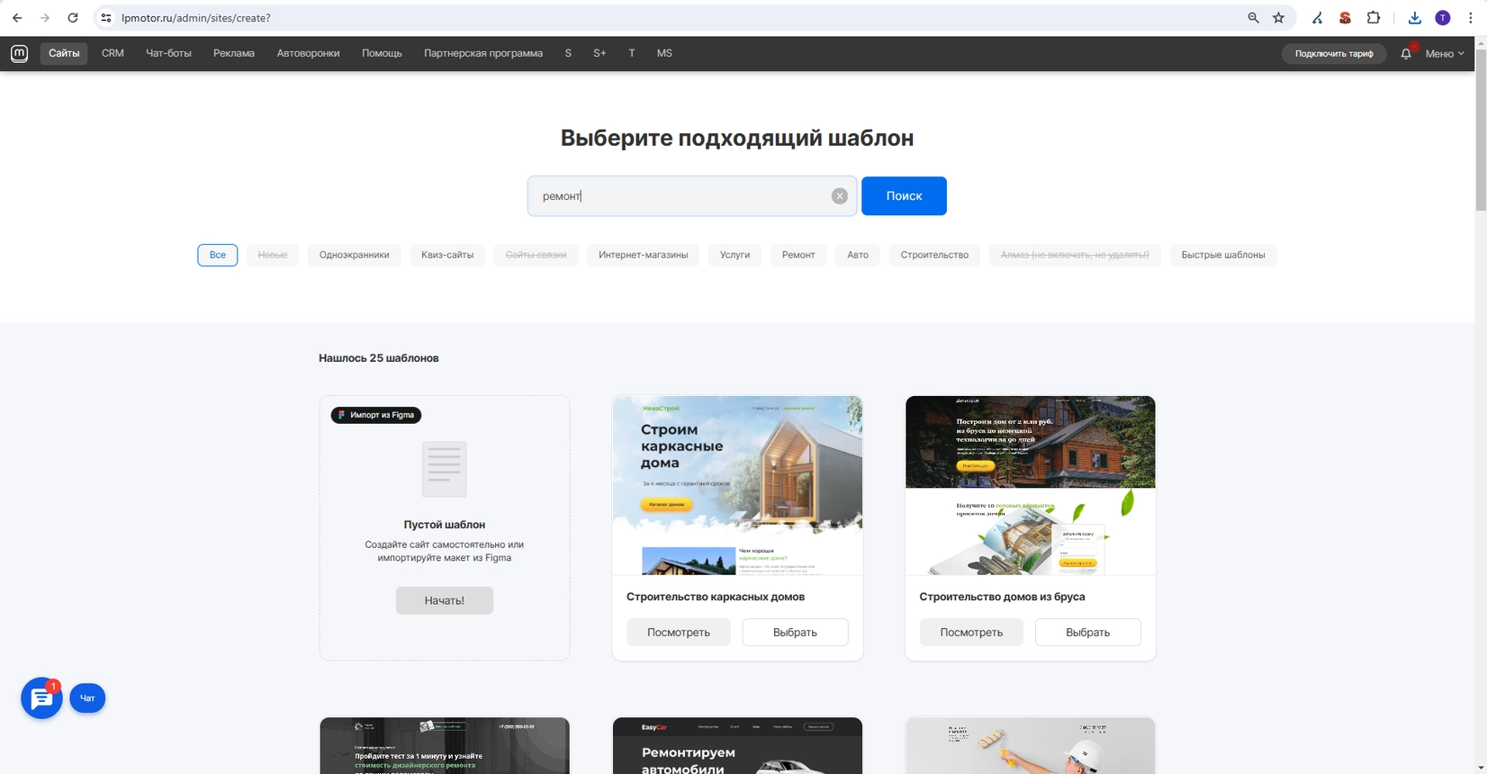
Task: Expand the Меню dropdown
Action: pos(1444,54)
